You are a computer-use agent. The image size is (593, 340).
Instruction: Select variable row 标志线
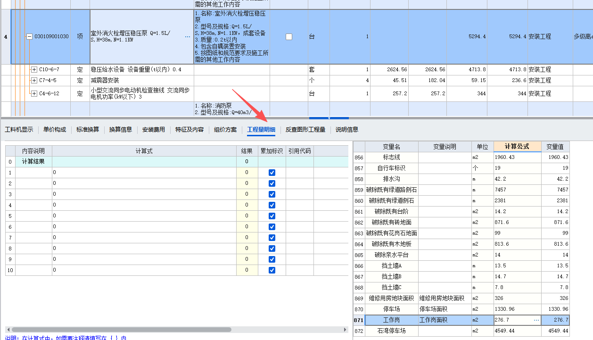point(461,158)
